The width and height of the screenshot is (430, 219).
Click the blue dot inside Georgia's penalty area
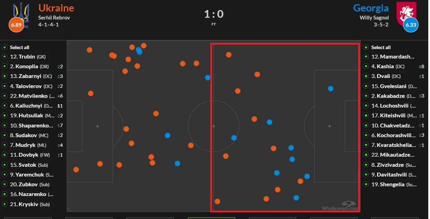331,89
